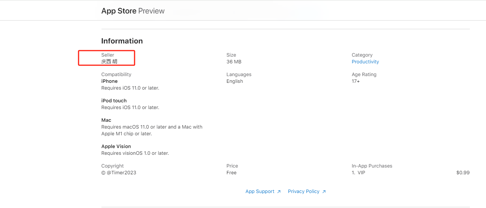Click the VIP in-app purchase entry
Viewport: 486px width, 208px height.
pos(361,173)
